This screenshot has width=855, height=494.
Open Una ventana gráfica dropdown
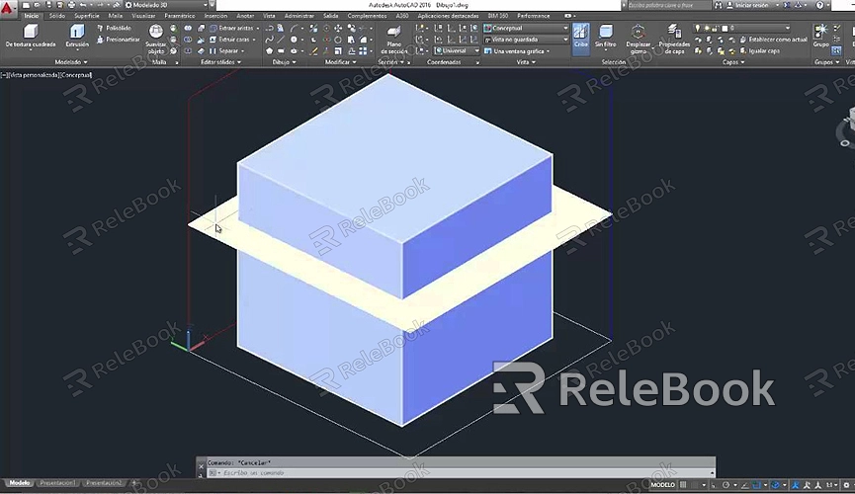click(x=517, y=50)
